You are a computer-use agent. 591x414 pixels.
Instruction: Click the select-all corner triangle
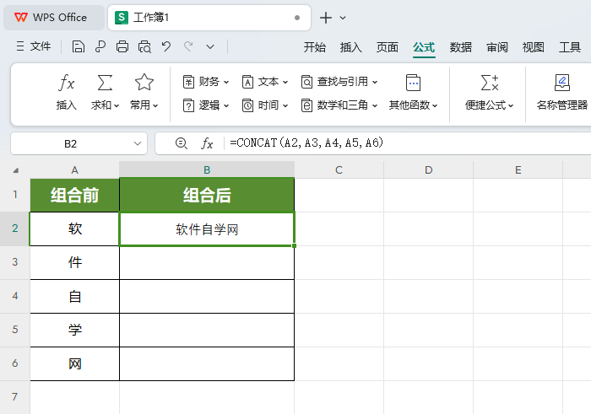coord(15,170)
